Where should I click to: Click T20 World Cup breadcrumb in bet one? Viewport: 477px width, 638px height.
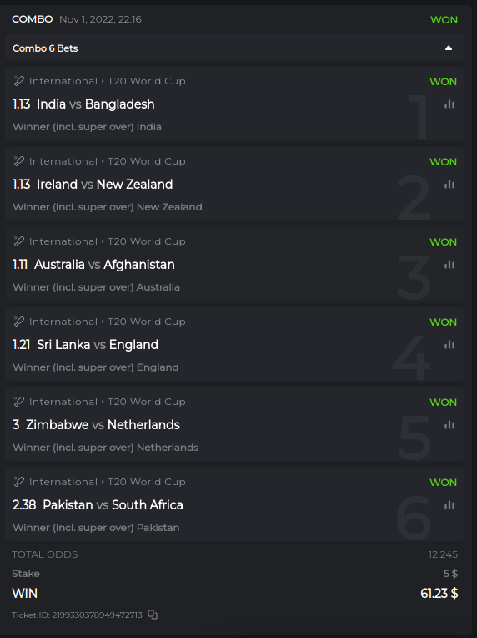(x=147, y=81)
